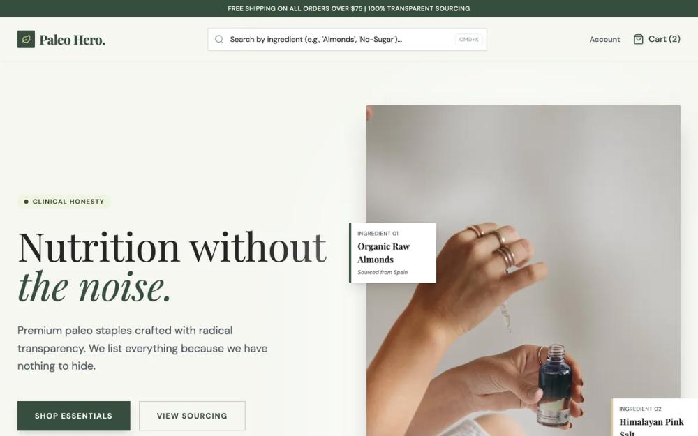Image resolution: width=698 pixels, height=436 pixels.
Task: Click the premium paleo staples description text
Action: [x=142, y=348]
